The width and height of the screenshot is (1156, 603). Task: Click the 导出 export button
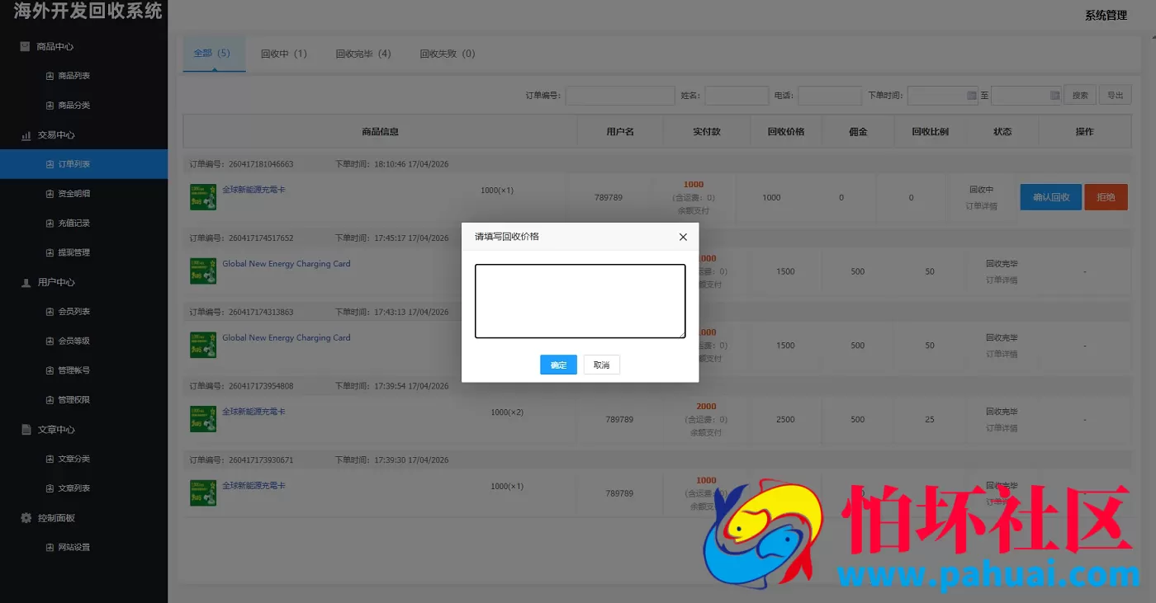point(1115,96)
